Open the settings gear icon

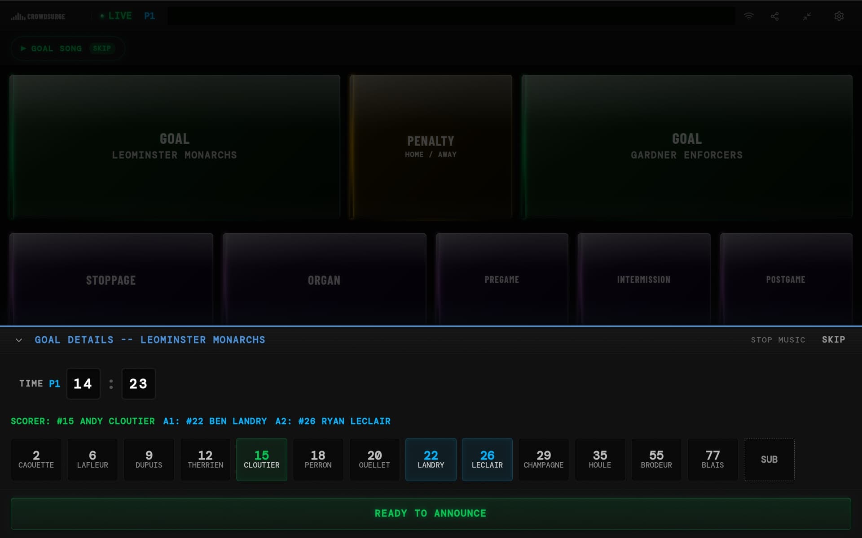[839, 16]
